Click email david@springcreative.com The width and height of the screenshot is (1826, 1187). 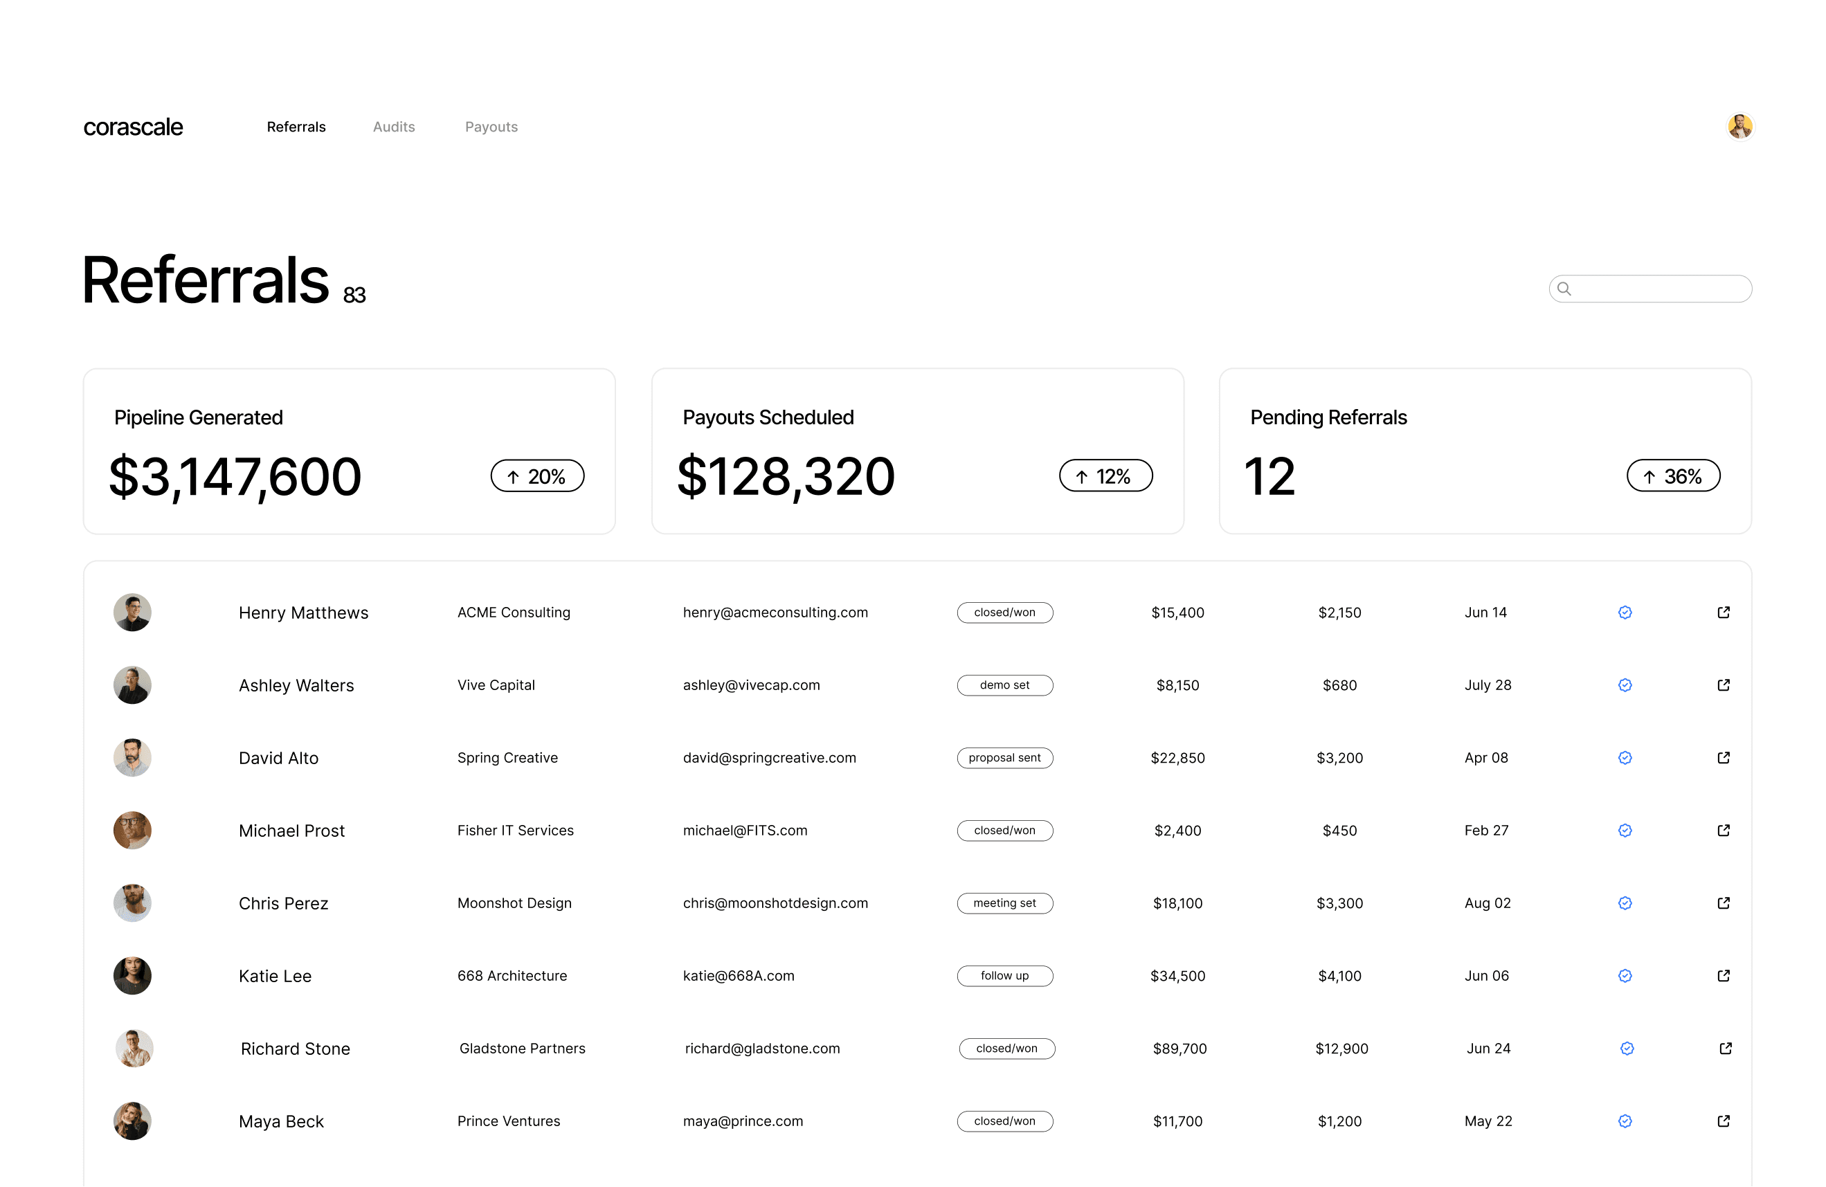click(770, 758)
